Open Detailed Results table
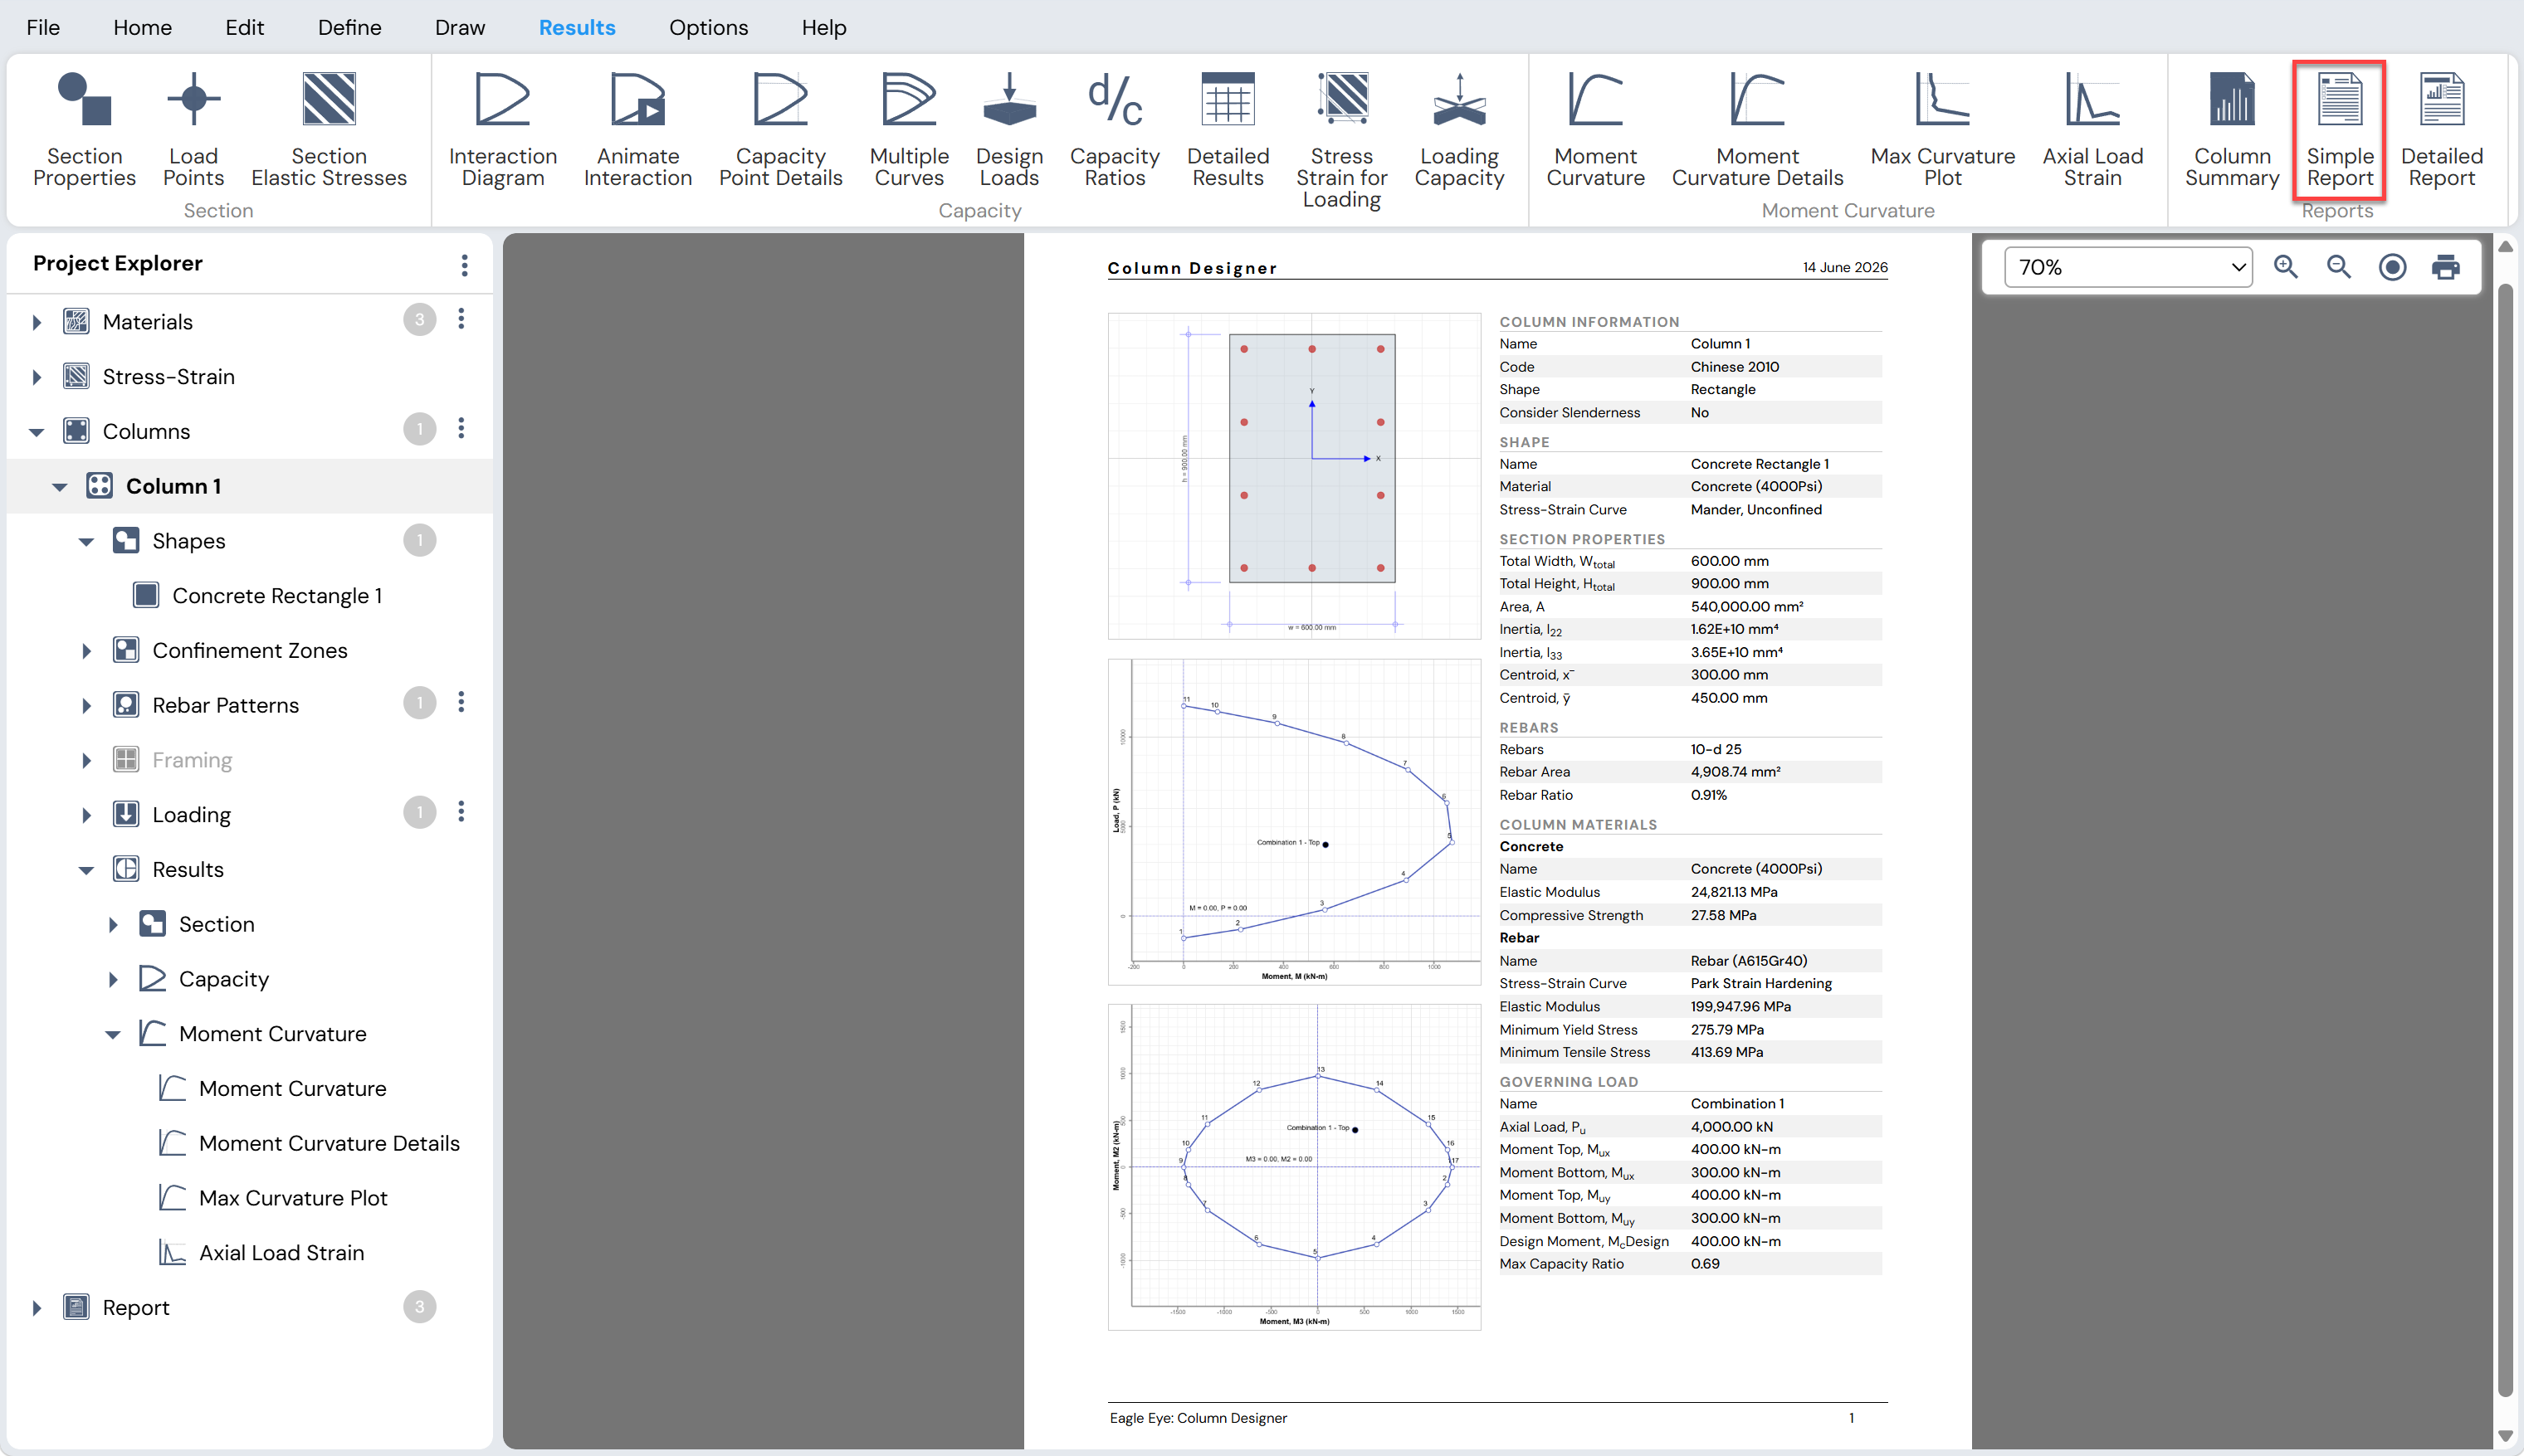This screenshot has height=1456, width=2524. click(x=1228, y=129)
